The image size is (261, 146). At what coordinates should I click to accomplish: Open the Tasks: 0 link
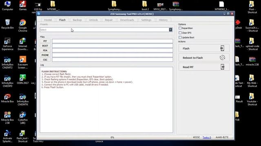207,137
